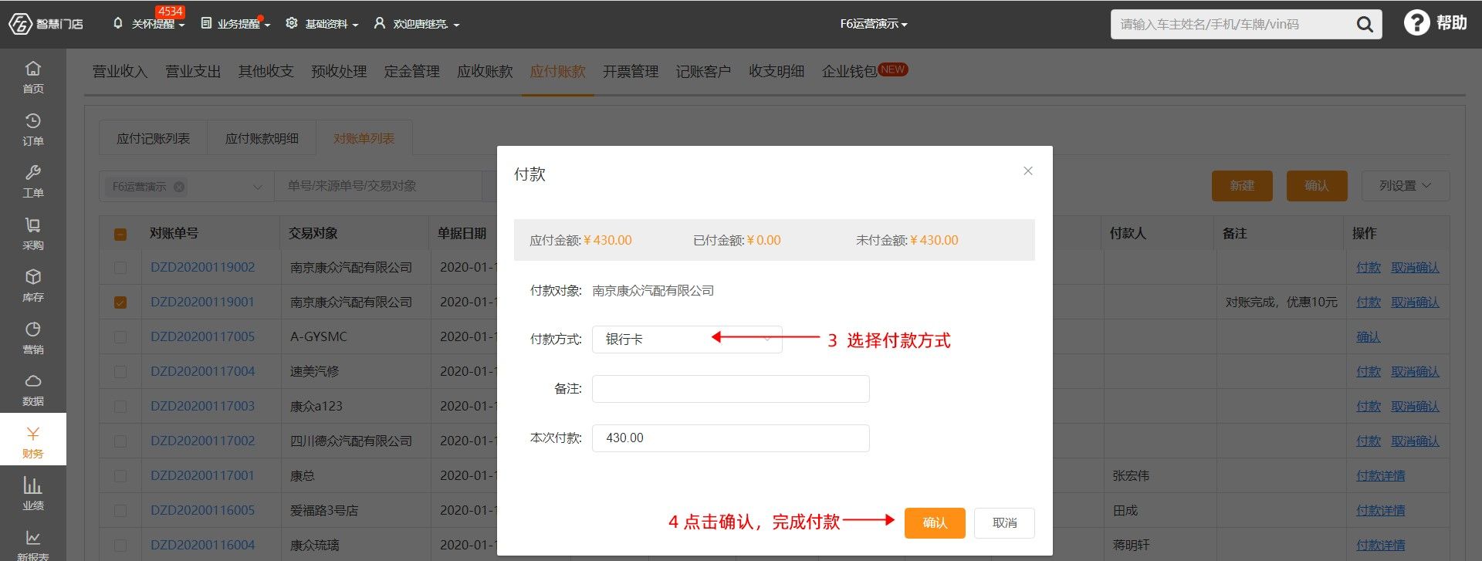The height and width of the screenshot is (561, 1482).
Task: Switch to 应付账款明细 sub-tab
Action: point(262,139)
